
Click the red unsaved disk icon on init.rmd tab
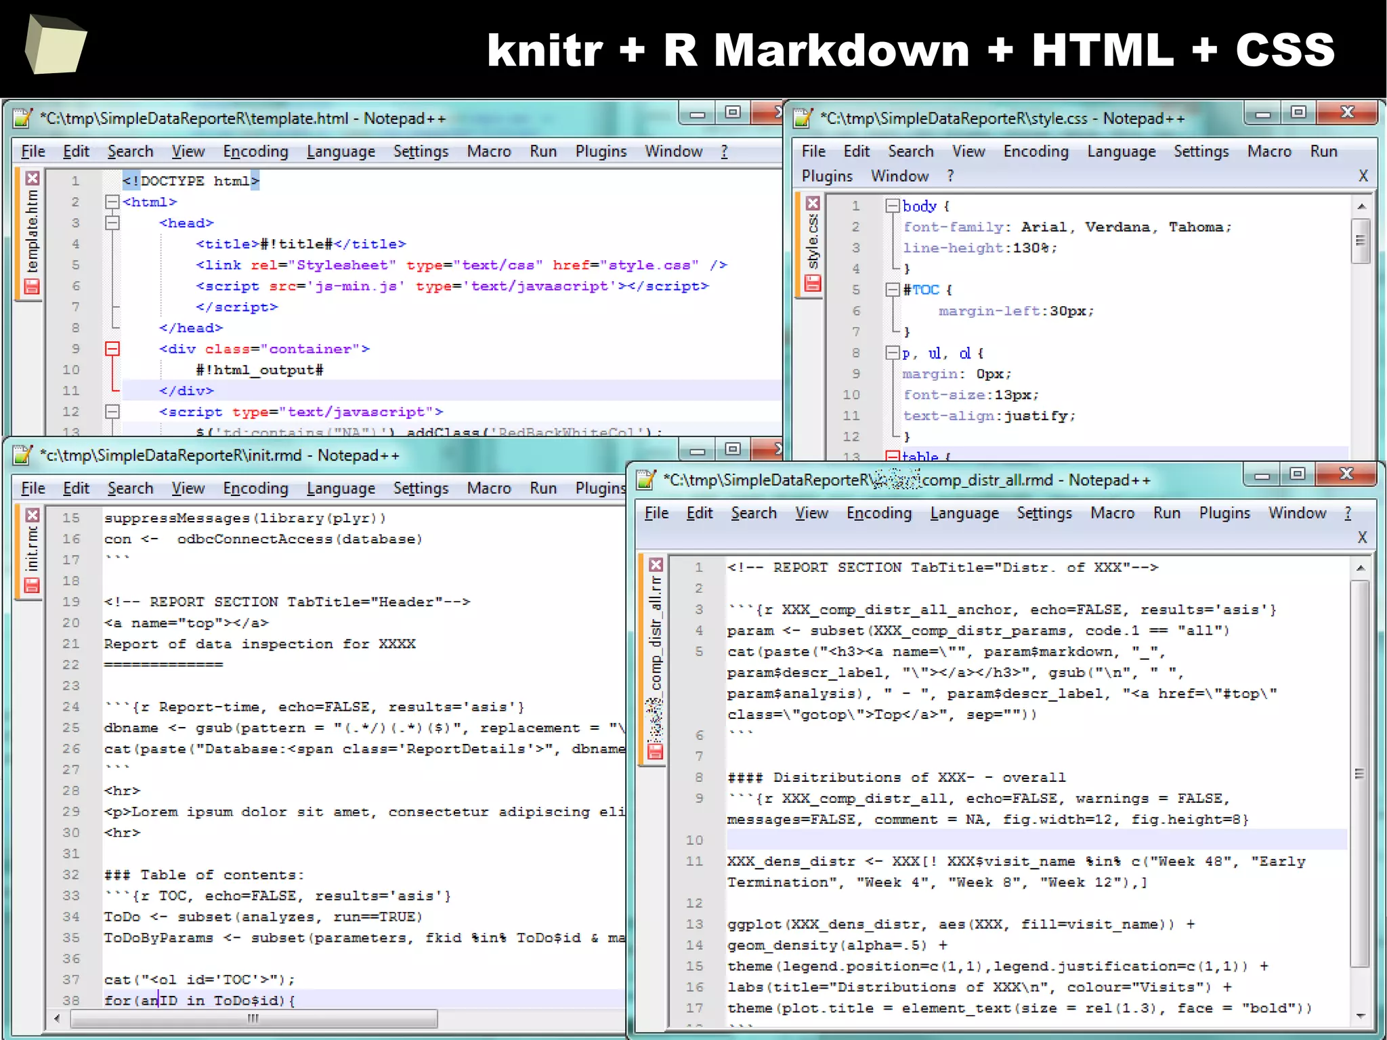click(x=32, y=585)
